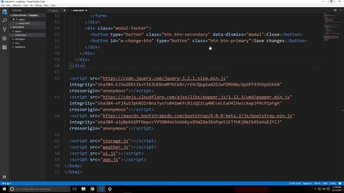The image size is (344, 193).
Task: Show hidden system tray icons
Action: [x=316, y=189]
